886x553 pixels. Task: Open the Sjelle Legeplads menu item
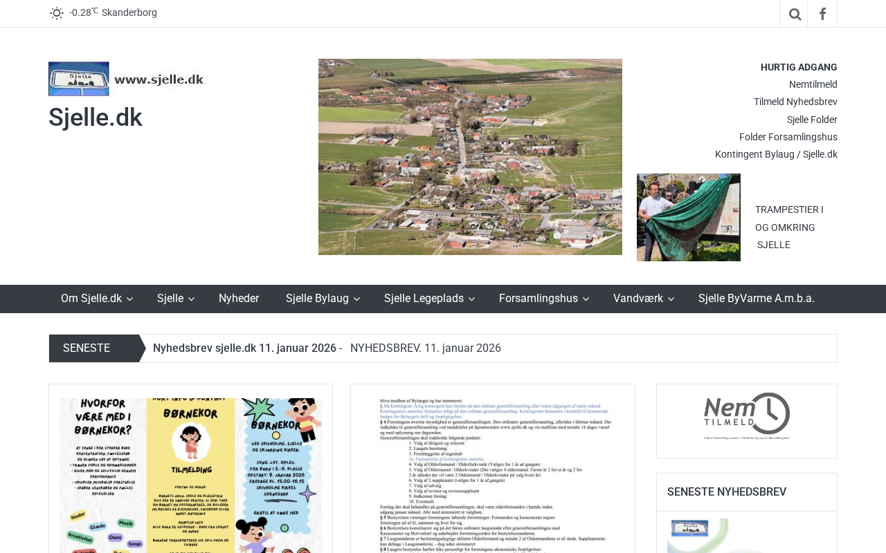[x=424, y=299]
